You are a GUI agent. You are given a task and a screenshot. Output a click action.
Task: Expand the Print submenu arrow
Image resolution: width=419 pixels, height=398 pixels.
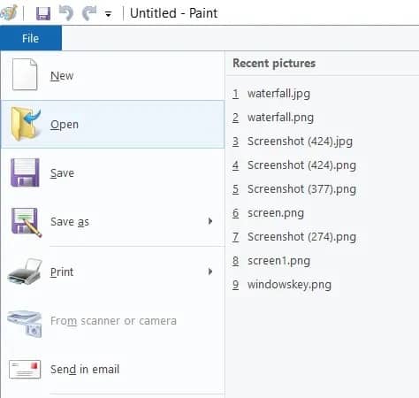point(210,272)
